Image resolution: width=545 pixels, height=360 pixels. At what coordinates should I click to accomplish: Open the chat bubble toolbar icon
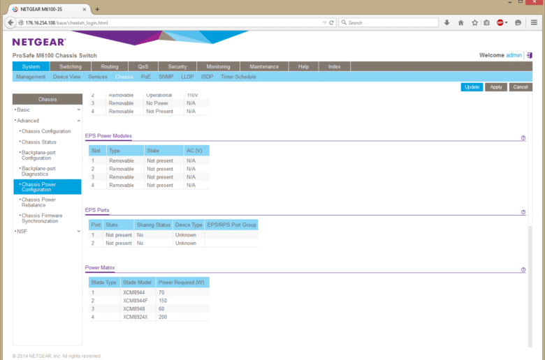(x=518, y=22)
